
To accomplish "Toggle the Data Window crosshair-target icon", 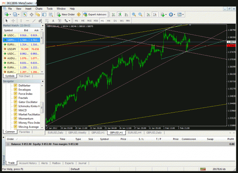I will point(32,14).
